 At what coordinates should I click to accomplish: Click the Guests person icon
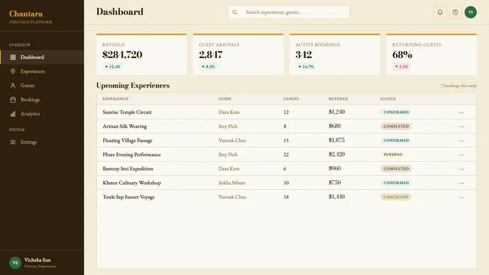[x=13, y=86]
